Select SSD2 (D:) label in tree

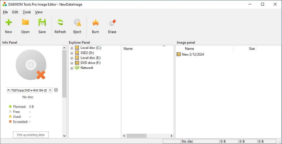pos(87,53)
